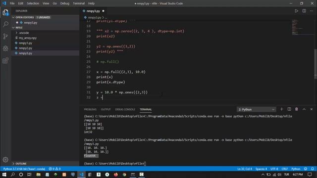Screen dimensions: 317x178
Task: Open the Windows Start menu
Action: pyautogui.click(x=4, y=175)
